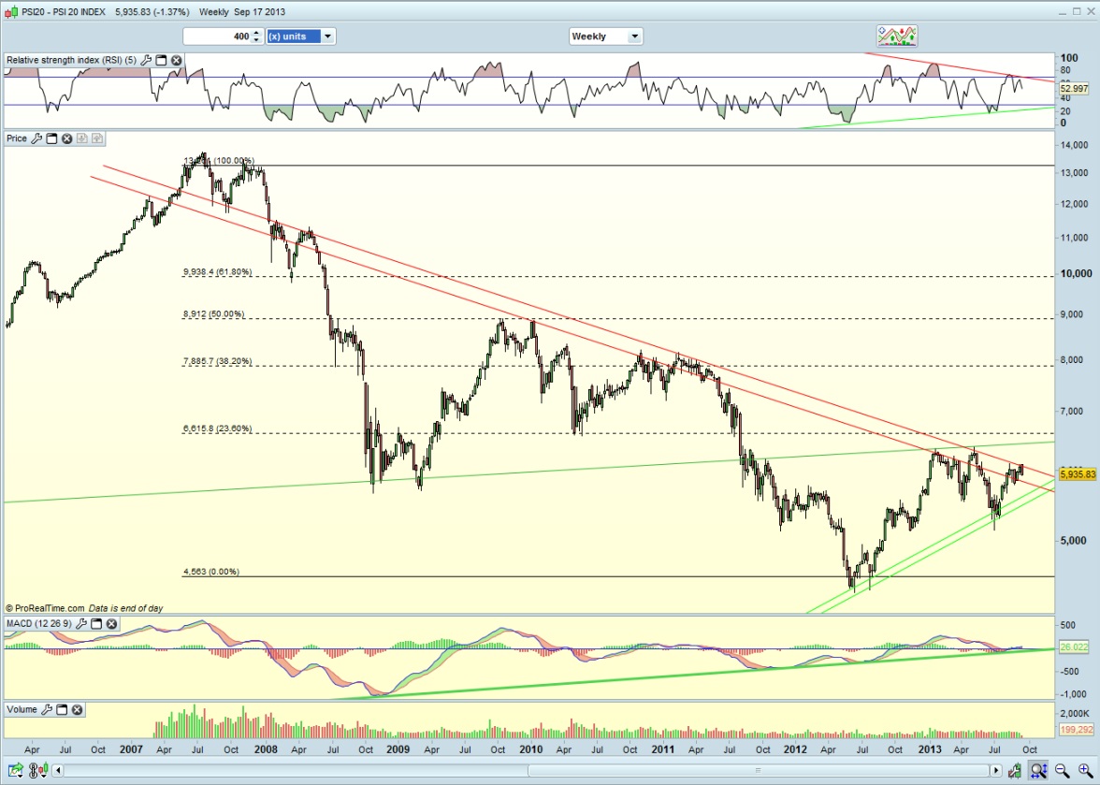Close the Volume panel
Viewport: 1100px width, 785px height.
77,710
